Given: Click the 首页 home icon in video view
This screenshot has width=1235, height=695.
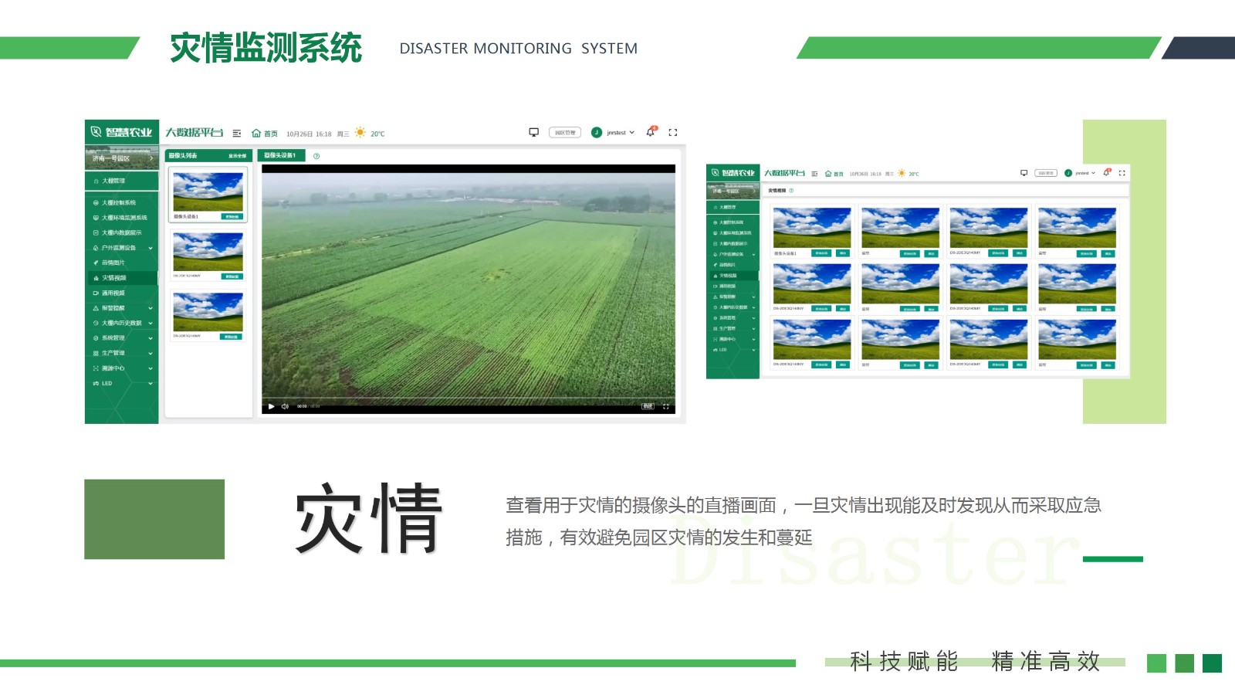Looking at the screenshot, I should pyautogui.click(x=257, y=134).
